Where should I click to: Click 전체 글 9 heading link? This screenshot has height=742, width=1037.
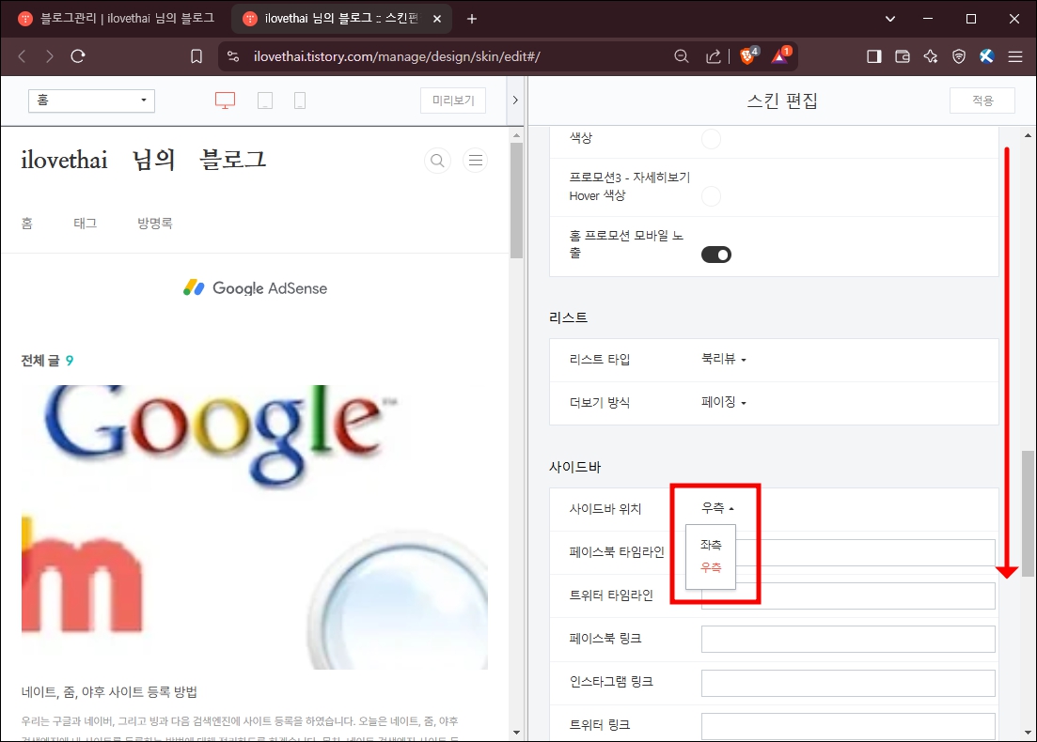(x=47, y=361)
